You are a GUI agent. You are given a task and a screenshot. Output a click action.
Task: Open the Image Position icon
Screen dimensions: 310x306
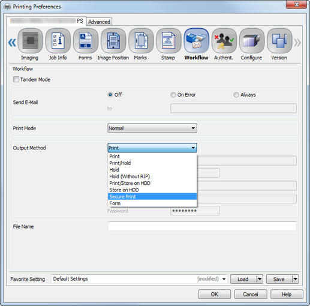(x=113, y=41)
